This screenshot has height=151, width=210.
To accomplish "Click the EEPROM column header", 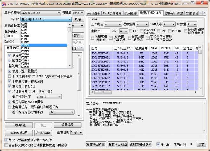I will (x=166, y=48).
